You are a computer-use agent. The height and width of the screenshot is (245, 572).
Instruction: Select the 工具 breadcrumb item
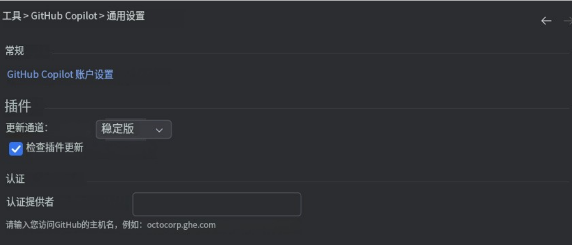(12, 16)
